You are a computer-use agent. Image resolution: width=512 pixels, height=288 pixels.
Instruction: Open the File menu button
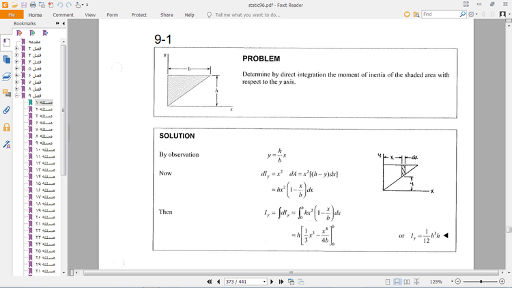12,14
